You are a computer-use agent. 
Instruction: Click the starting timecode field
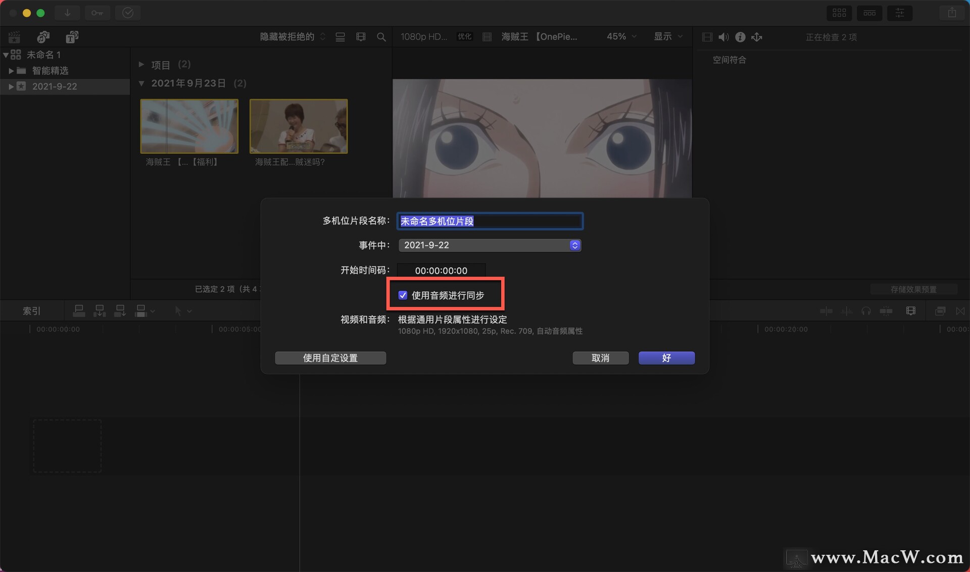pyautogui.click(x=441, y=271)
